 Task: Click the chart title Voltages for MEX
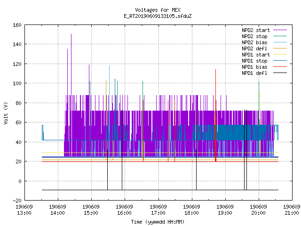[158, 10]
